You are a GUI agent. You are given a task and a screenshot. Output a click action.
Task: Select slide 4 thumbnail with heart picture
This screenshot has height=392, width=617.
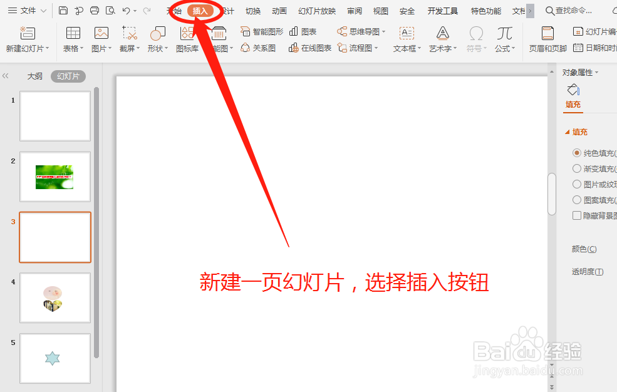pyautogui.click(x=55, y=297)
